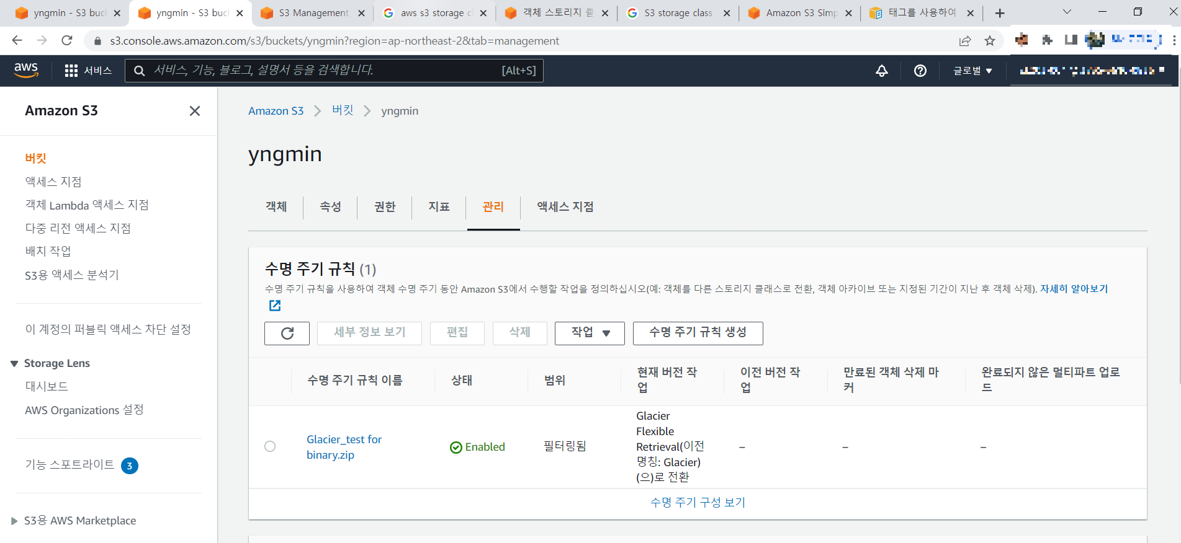Close the S3 Management tab
The width and height of the screenshot is (1181, 543).
(x=361, y=13)
